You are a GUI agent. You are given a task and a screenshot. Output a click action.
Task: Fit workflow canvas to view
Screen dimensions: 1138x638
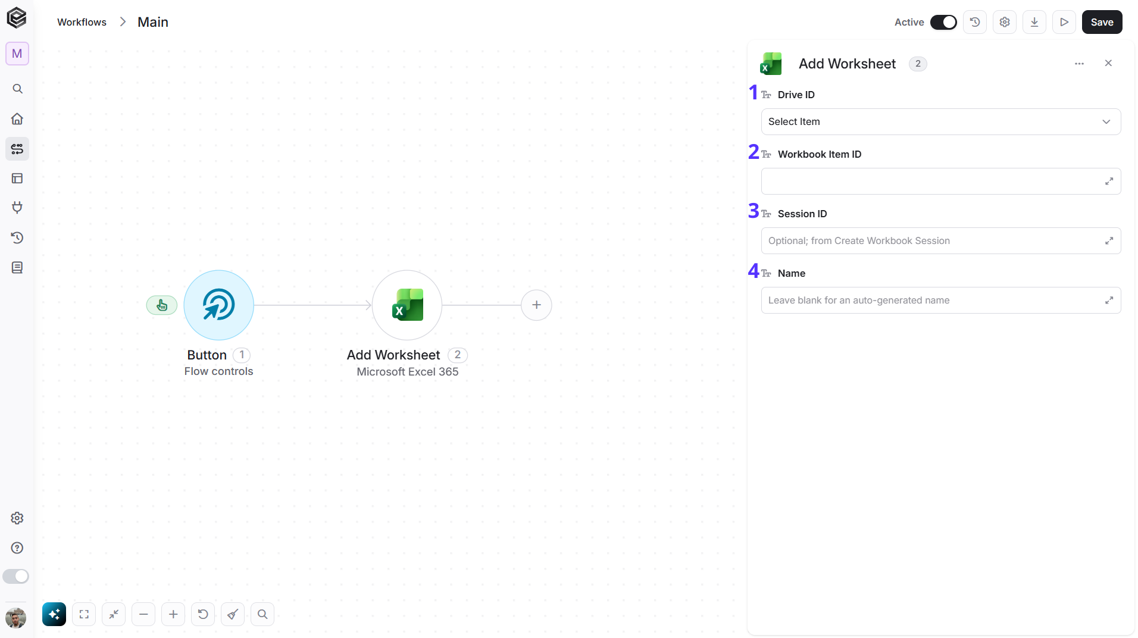(x=84, y=614)
